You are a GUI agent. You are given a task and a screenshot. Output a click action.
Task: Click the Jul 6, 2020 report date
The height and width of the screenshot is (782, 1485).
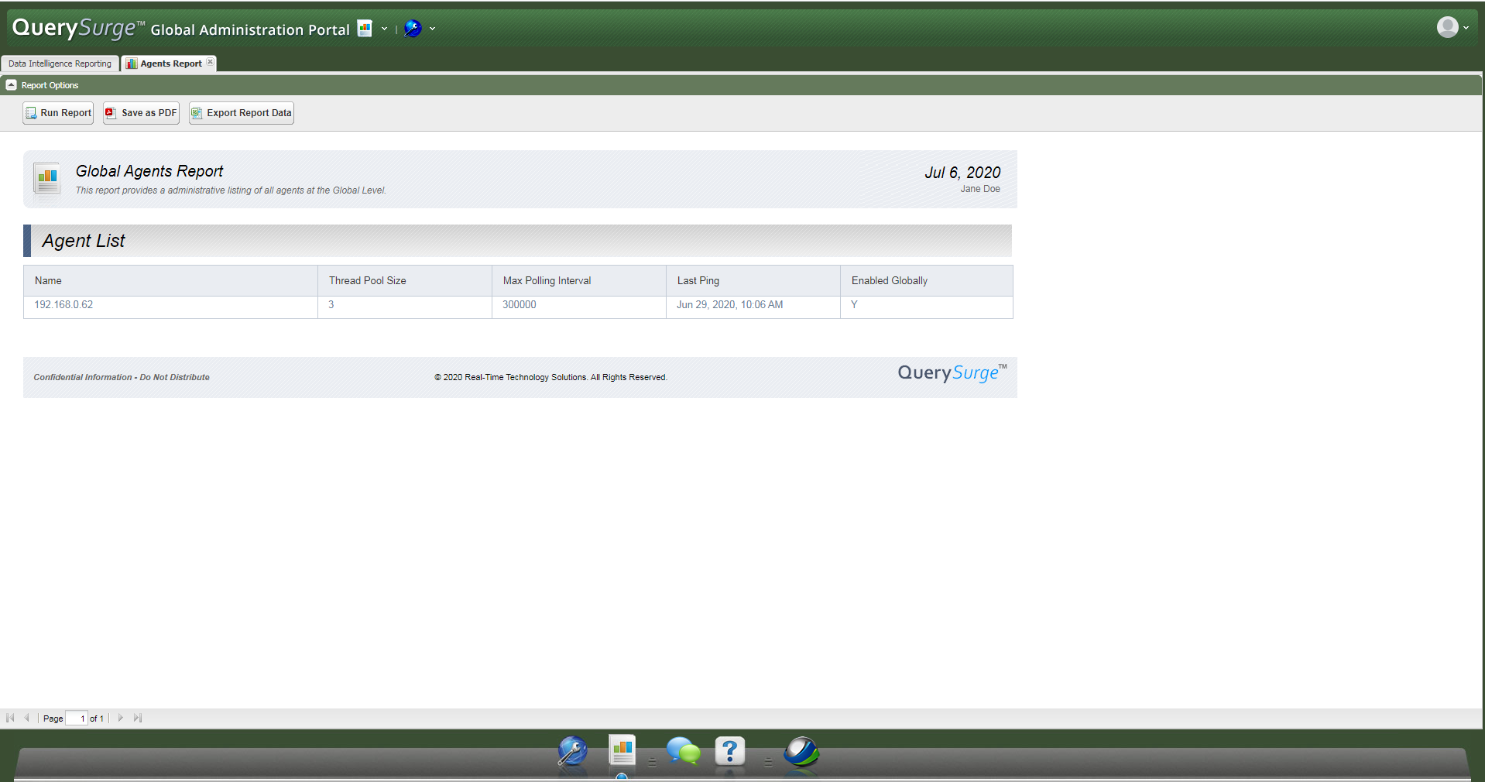962,173
